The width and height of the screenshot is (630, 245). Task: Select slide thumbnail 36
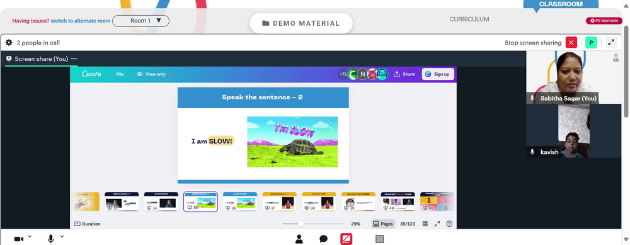tap(240, 202)
